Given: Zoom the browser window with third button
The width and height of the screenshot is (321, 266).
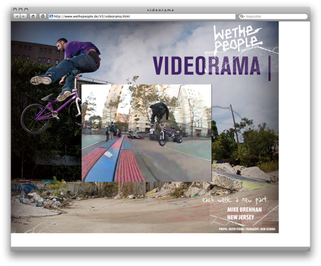Looking at the screenshot, I should coord(26,10).
